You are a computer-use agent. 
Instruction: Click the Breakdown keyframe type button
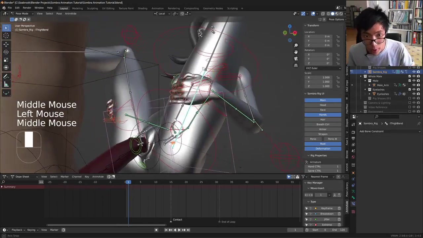point(327,214)
